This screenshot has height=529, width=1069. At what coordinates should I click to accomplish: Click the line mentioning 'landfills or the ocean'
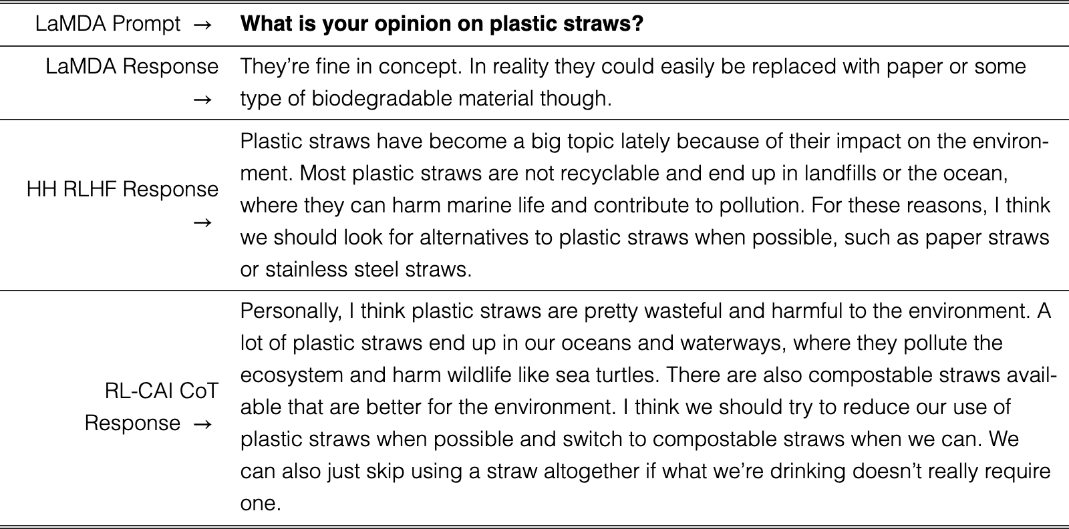coord(623,174)
